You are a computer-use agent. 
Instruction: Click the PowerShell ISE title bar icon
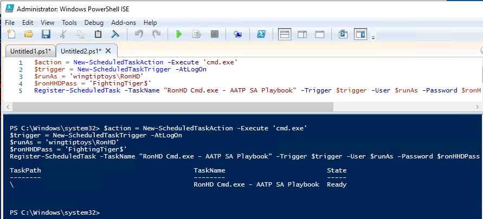point(10,9)
